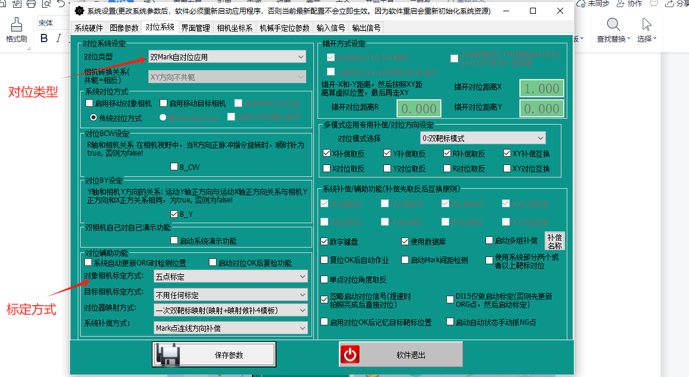Click the 选择 cursor tool icon

[647, 25]
